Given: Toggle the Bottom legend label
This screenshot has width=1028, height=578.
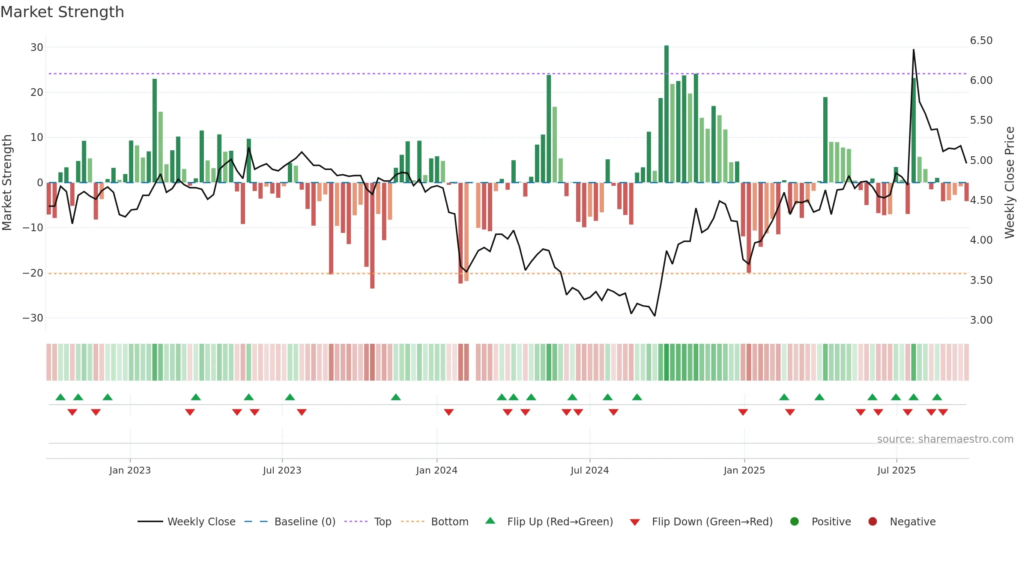Looking at the screenshot, I should click(450, 521).
